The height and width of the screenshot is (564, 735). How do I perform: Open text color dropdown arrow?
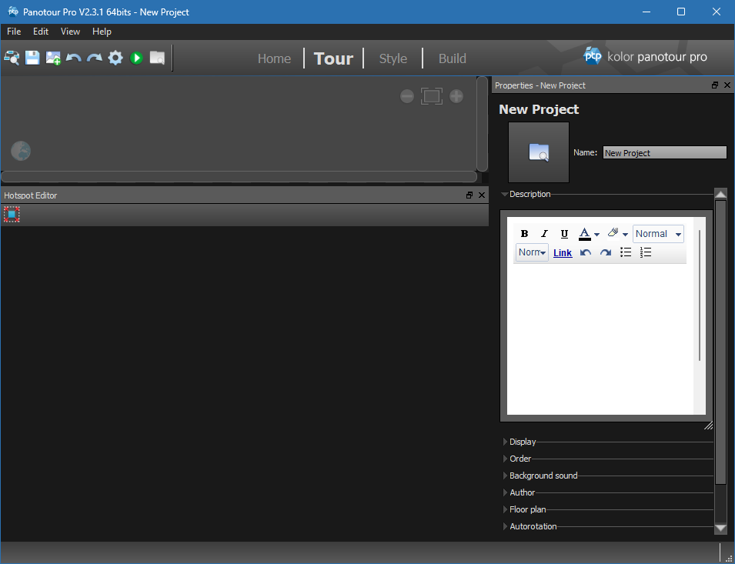(596, 235)
